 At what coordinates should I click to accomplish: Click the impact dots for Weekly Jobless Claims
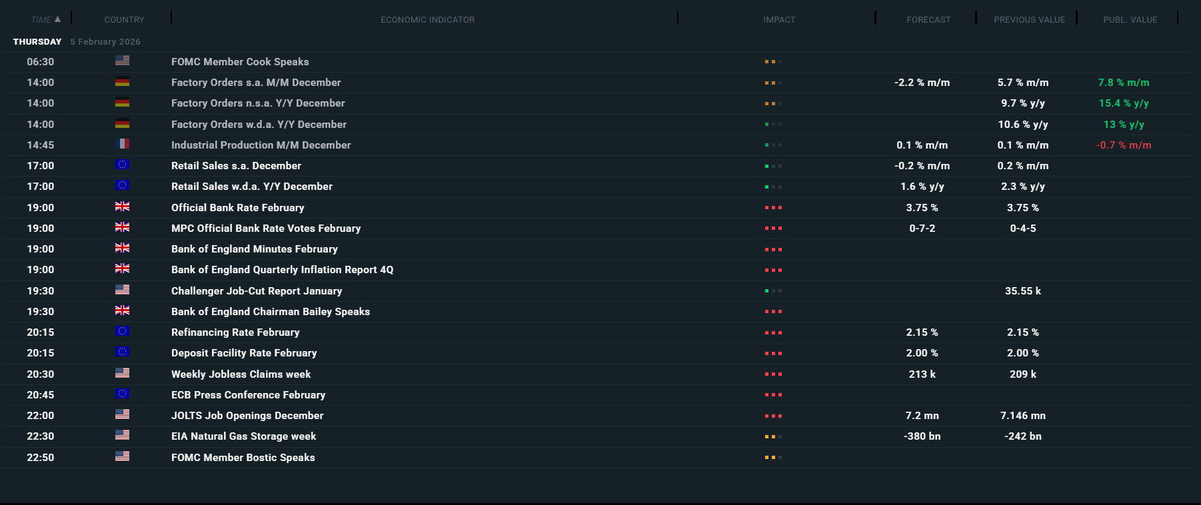tap(773, 374)
